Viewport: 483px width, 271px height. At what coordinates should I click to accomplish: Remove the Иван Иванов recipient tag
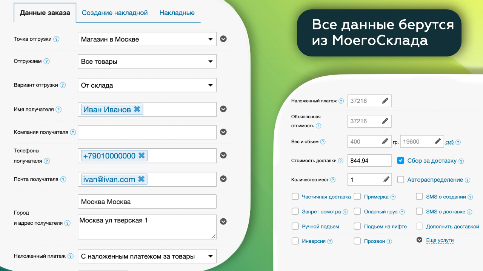[x=137, y=109]
